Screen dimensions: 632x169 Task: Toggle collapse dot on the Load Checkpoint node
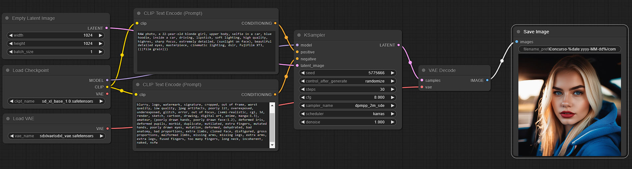(8, 70)
